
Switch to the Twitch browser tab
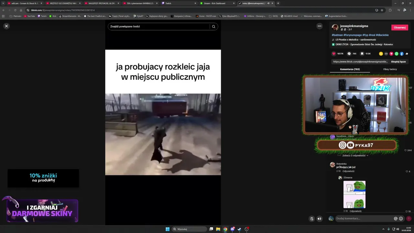point(179,3)
